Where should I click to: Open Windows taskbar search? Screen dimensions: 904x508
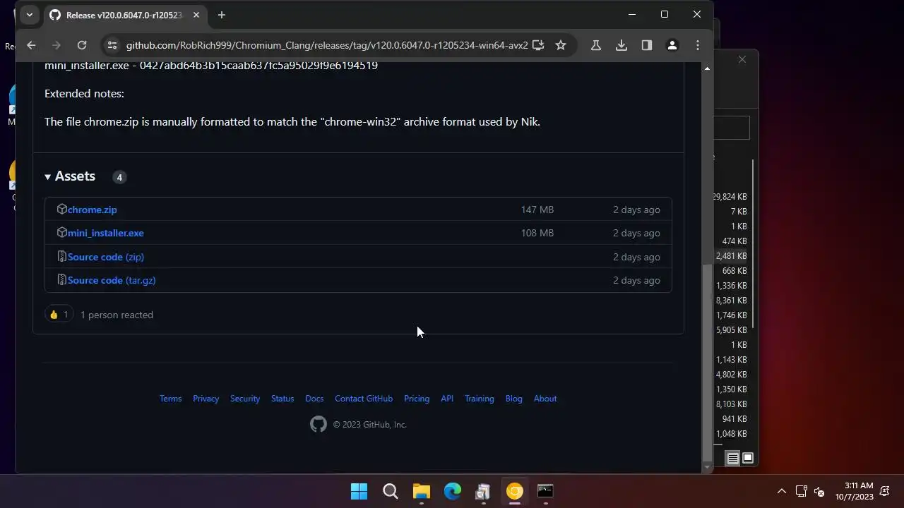[x=391, y=491]
